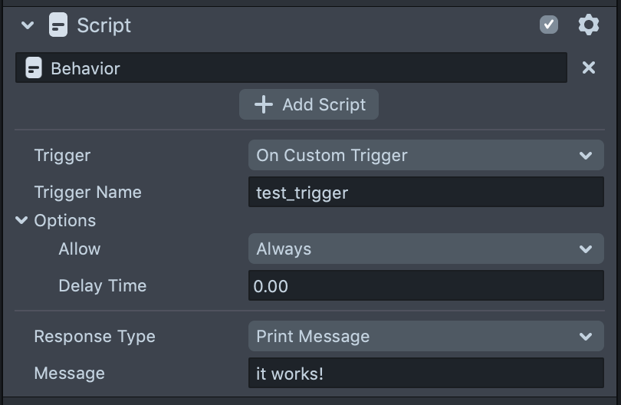621x405 pixels.
Task: Click the plus icon on Add Script
Action: pos(264,104)
